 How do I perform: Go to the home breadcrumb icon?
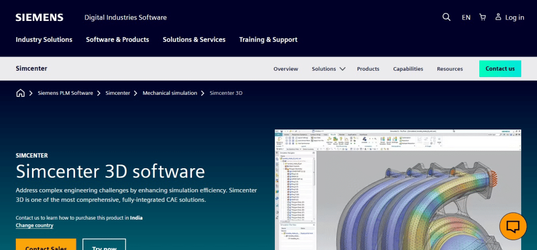click(20, 93)
